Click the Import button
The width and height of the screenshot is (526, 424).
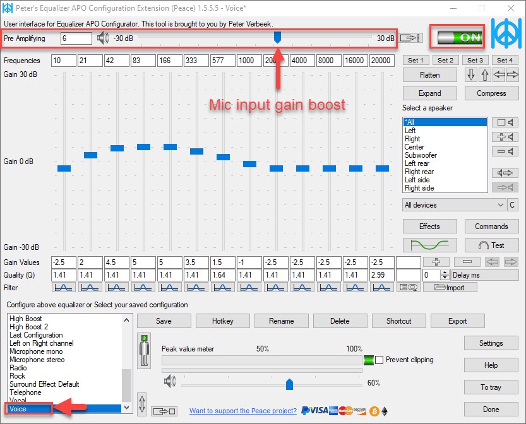(450, 287)
